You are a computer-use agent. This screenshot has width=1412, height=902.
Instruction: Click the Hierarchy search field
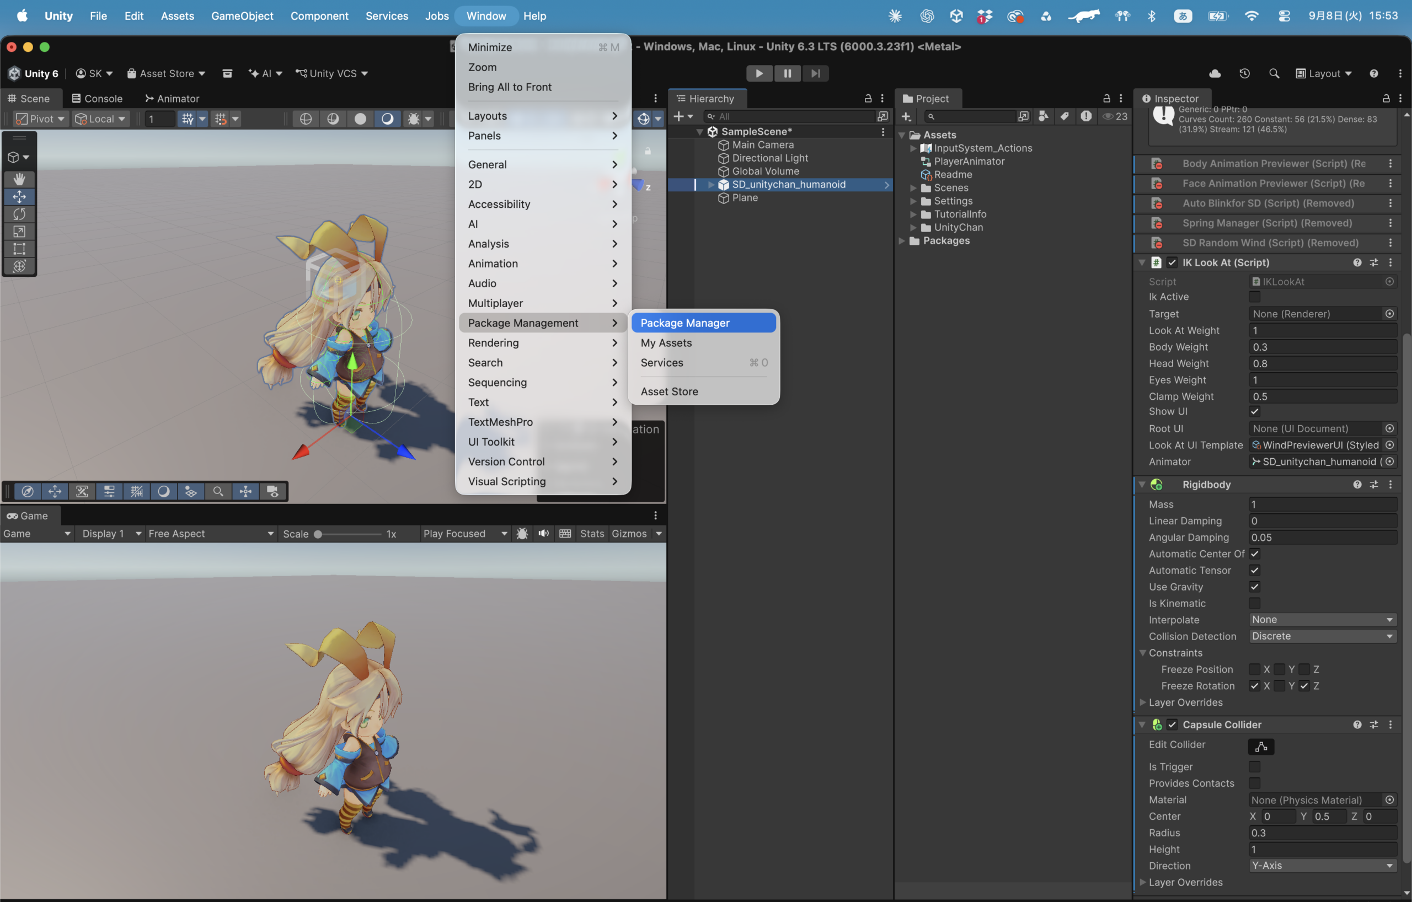pos(789,117)
